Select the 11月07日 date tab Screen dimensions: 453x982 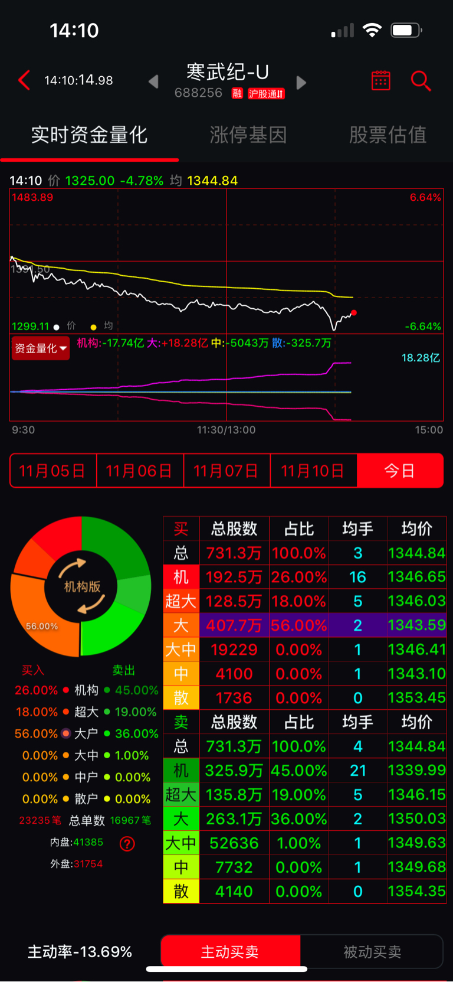point(226,471)
